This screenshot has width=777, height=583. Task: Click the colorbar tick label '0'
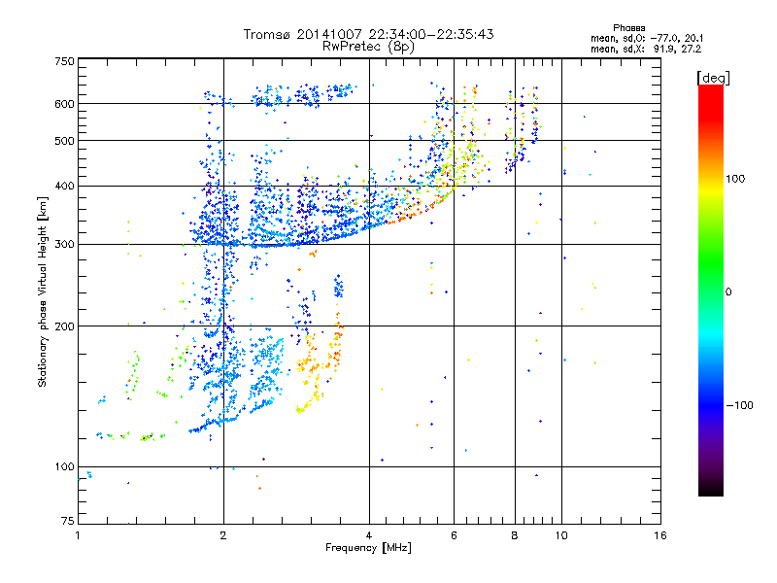click(727, 292)
